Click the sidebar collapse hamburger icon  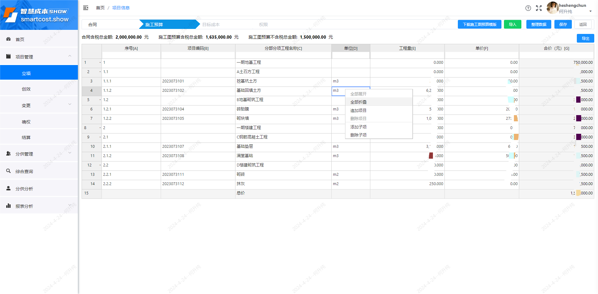tap(86, 8)
